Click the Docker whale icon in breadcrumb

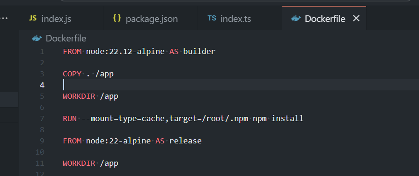pos(37,39)
